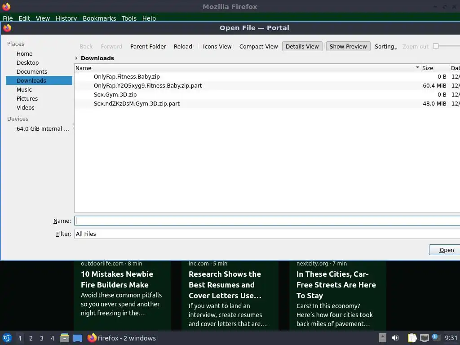460x345 pixels.
Task: Click the network status tray icon
Action: click(x=424, y=338)
